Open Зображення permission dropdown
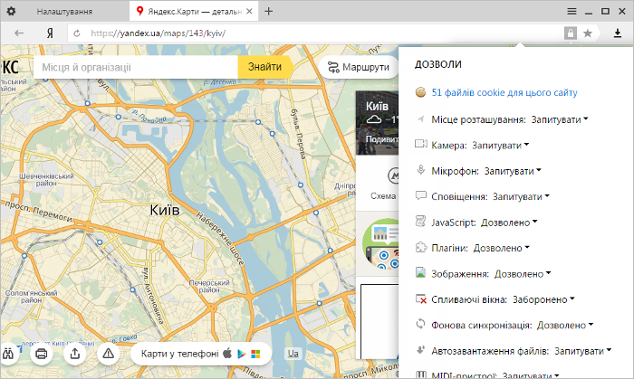Image resolution: width=634 pixels, height=379 pixels. [523, 274]
